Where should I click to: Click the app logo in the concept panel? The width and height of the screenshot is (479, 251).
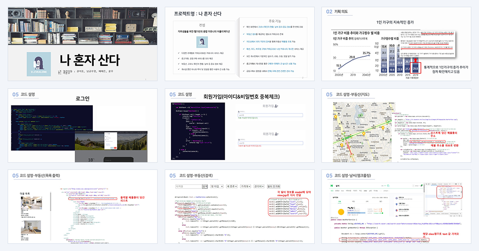tap(202, 42)
